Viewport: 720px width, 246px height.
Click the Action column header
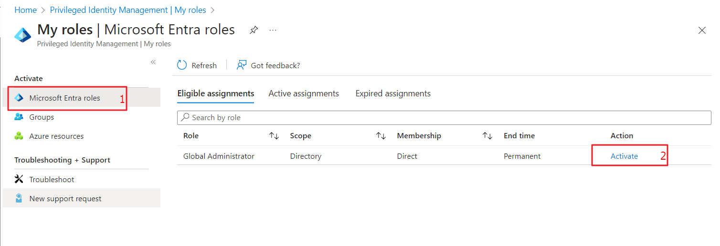(622, 136)
